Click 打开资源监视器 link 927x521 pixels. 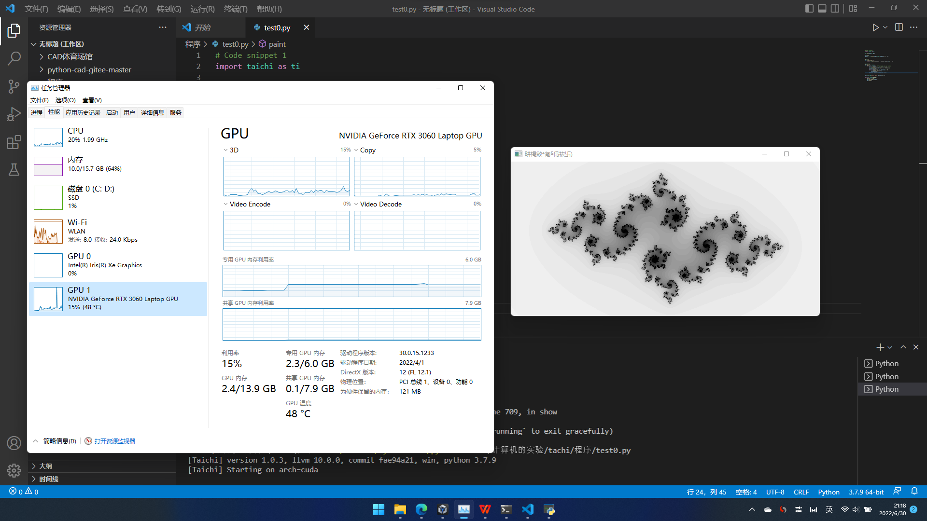tap(114, 441)
